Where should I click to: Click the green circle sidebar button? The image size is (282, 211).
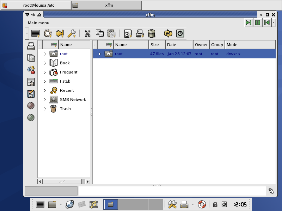[x=31, y=117]
